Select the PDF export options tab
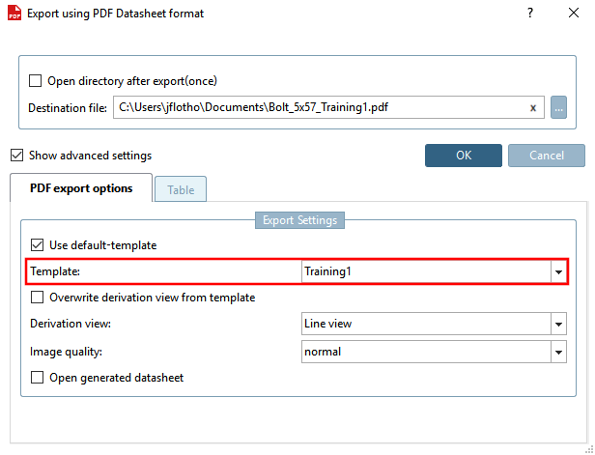This screenshot has width=595, height=455. [81, 188]
